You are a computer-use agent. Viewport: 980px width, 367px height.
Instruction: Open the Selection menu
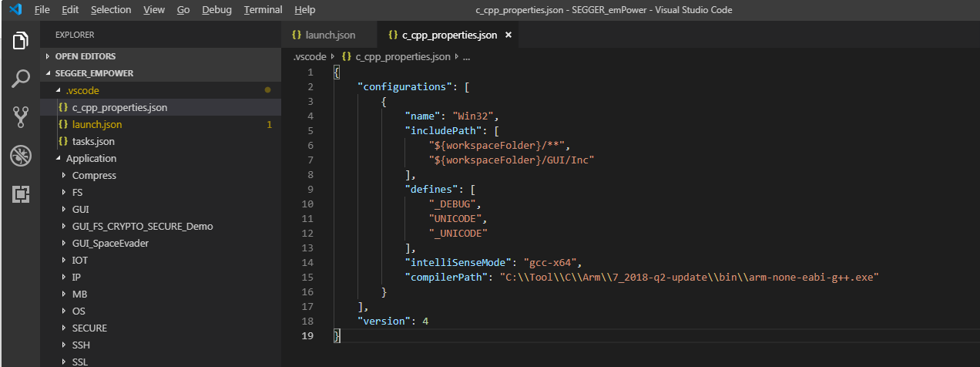(x=111, y=10)
